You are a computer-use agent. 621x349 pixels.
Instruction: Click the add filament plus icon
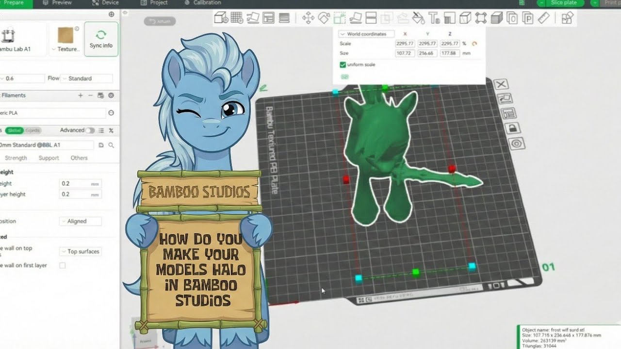[x=81, y=95]
